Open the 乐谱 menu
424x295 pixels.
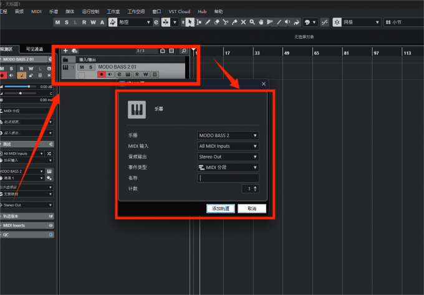tap(54, 11)
